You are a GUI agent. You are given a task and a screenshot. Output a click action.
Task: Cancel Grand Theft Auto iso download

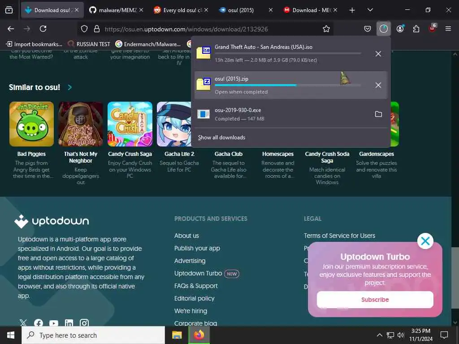click(x=378, y=54)
